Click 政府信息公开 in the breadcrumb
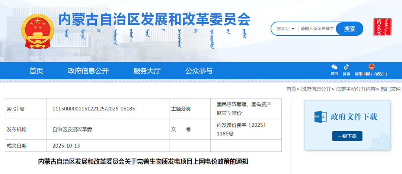This screenshot has height=174, width=402. 316,89
